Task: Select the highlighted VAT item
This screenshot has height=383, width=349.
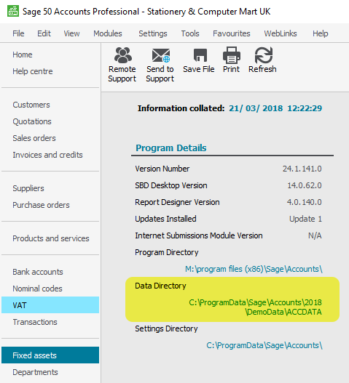Action: click(x=50, y=305)
